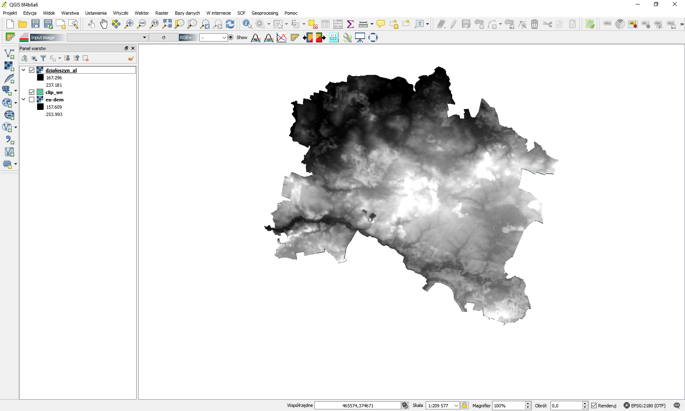Add PostGIS layer elephant icon
Viewport: 685px width, 411px height.
pos(7,90)
